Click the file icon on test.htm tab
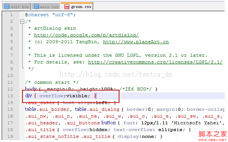The width and height of the screenshot is (228, 142). pyautogui.click(x=7, y=6)
